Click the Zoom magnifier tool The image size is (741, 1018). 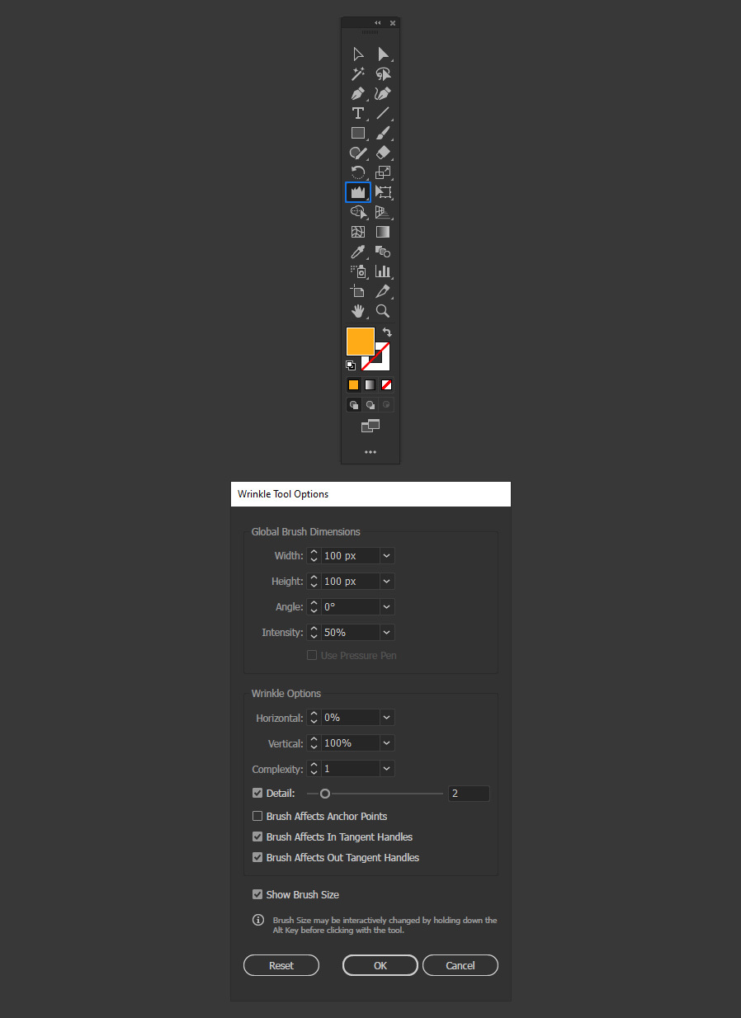[x=383, y=311]
